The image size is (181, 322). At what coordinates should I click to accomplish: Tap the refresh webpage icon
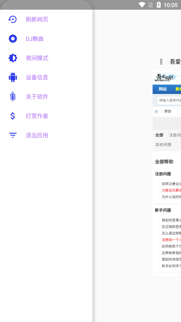13,19
